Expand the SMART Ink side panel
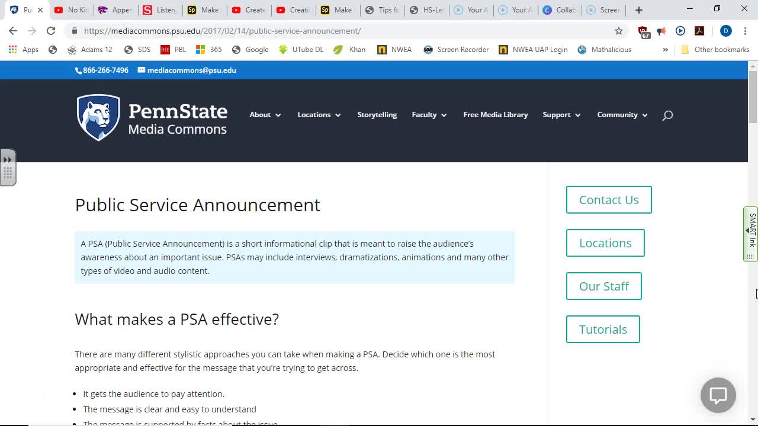The height and width of the screenshot is (426, 758). (750, 231)
